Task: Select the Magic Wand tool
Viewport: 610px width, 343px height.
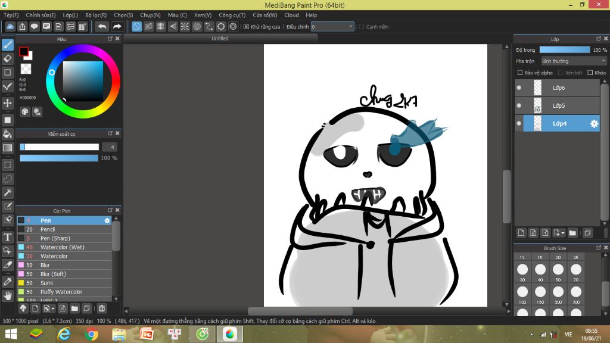Action: point(7,192)
